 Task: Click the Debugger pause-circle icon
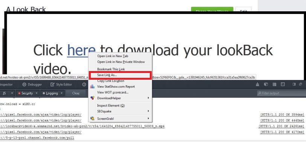click(x=24, y=85)
